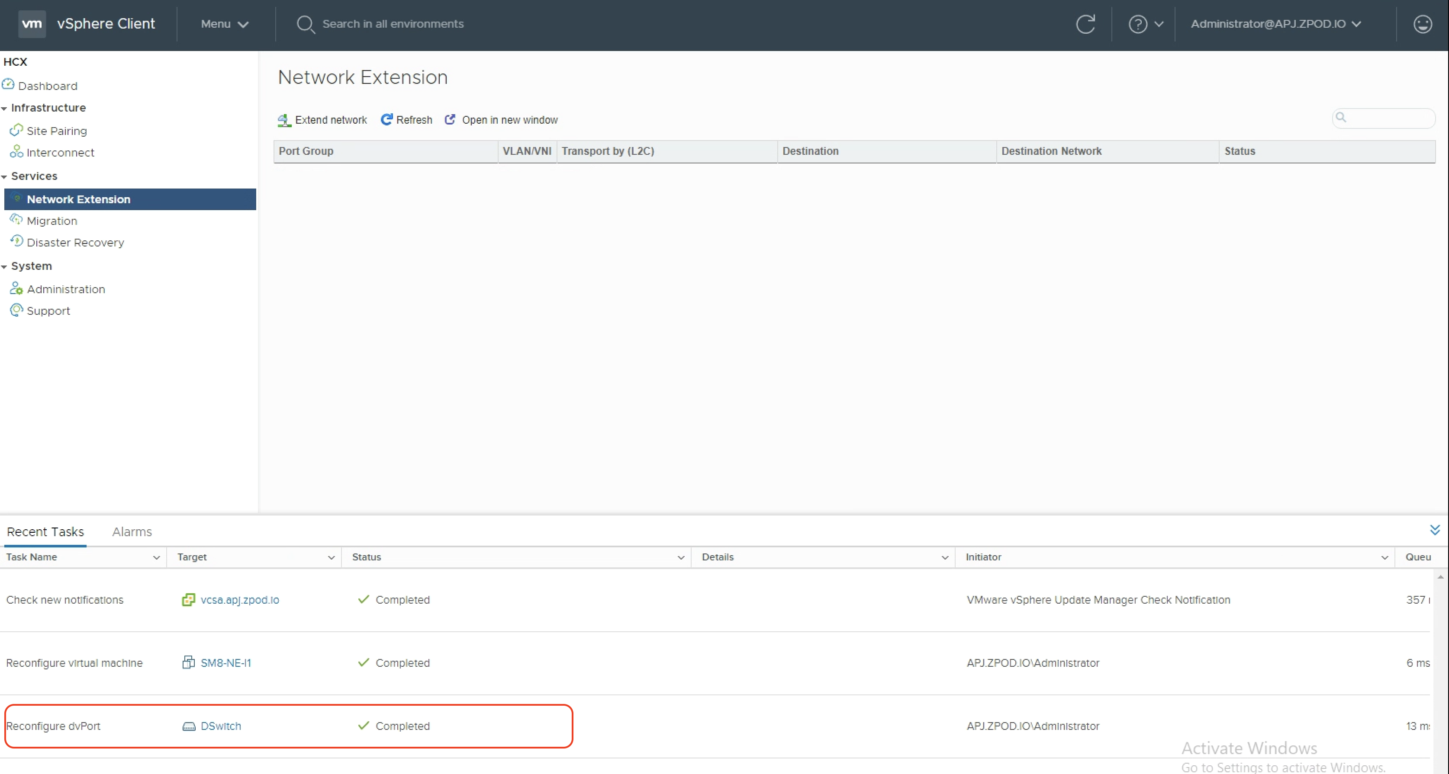
Task: Click the smiley feedback icon
Action: [1422, 24]
